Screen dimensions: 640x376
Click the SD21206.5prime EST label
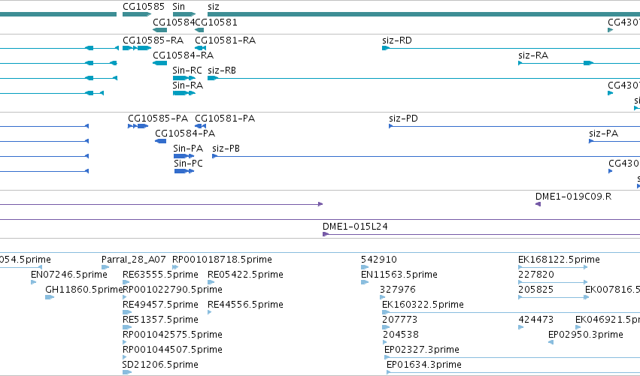click(160, 365)
